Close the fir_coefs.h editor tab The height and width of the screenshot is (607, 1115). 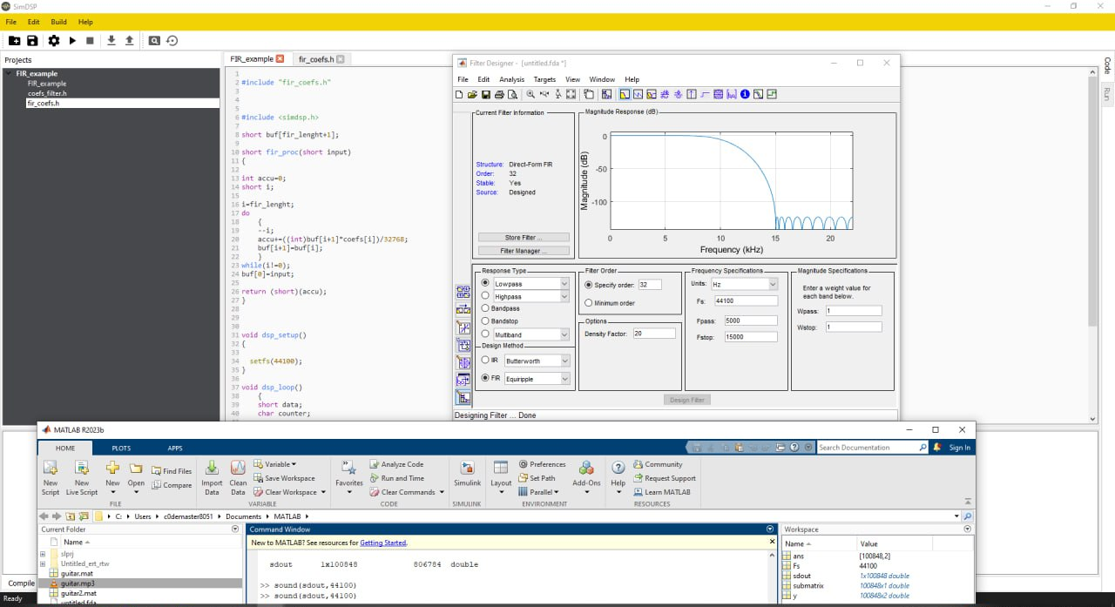pyautogui.click(x=341, y=59)
